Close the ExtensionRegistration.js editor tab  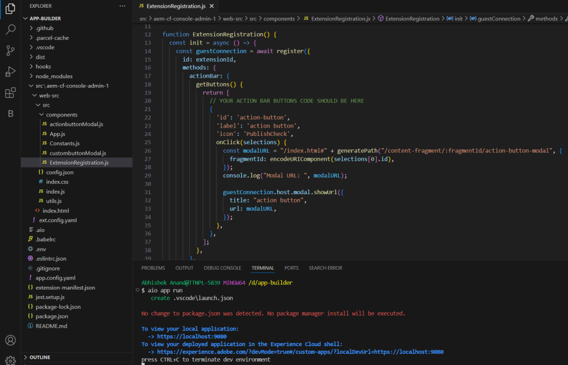211,6
